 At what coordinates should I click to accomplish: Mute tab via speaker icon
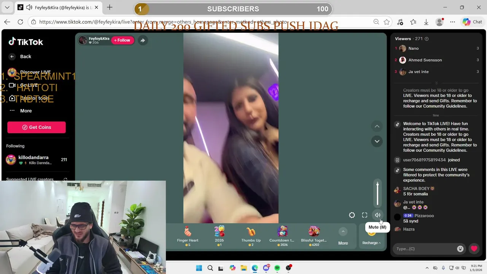[x=29, y=7]
